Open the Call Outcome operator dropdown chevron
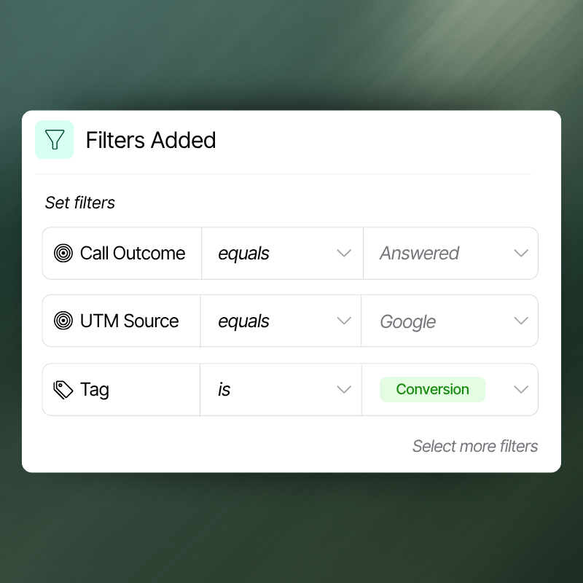Screen dimensions: 583x583 pos(344,254)
